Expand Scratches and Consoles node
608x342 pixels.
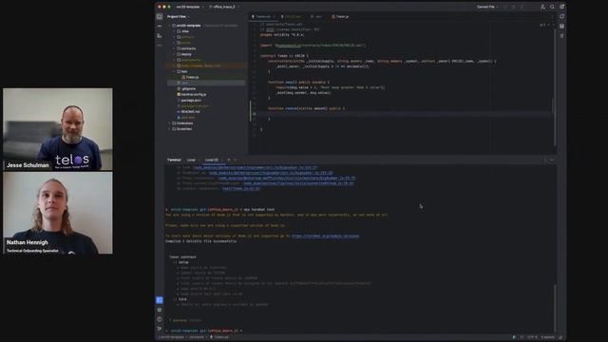(170, 129)
